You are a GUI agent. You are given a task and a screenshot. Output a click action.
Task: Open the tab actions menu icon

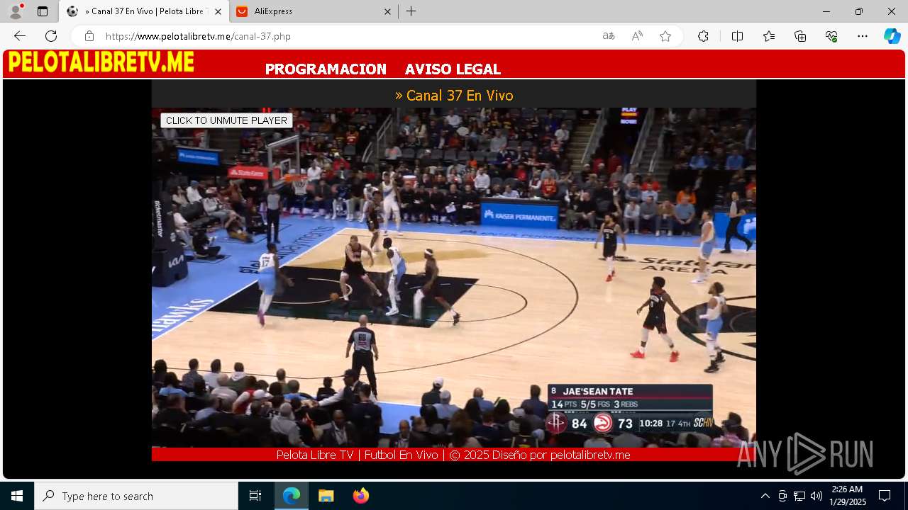(43, 11)
